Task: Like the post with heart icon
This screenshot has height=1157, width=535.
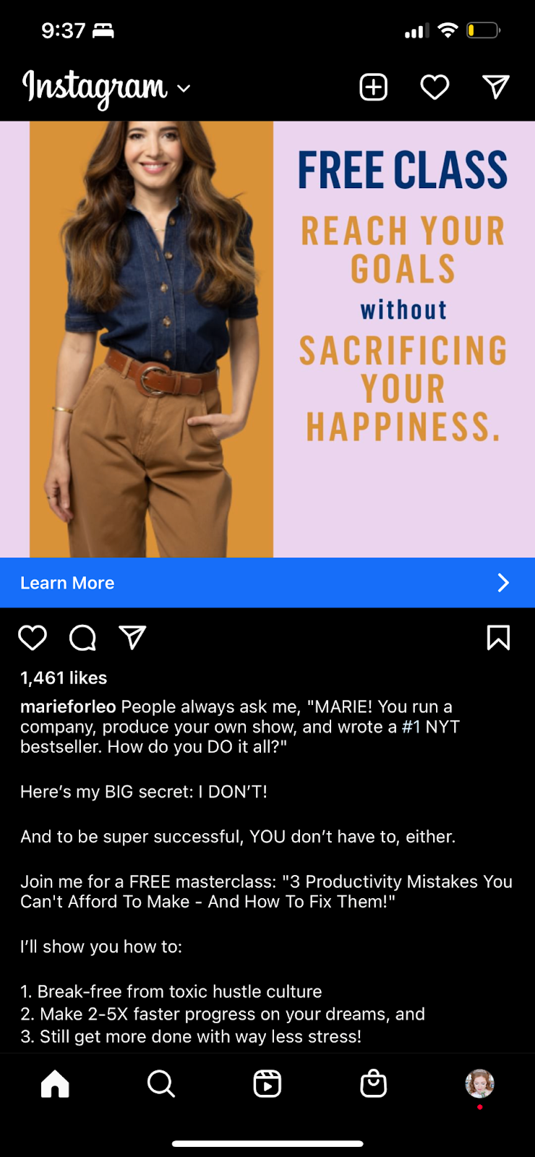Action: pyautogui.click(x=33, y=638)
